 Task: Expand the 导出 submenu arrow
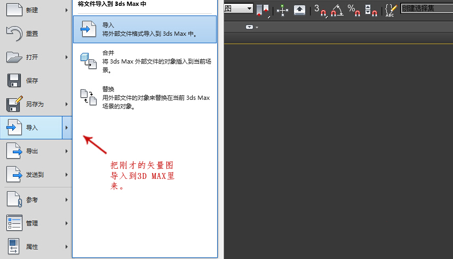[67, 151]
